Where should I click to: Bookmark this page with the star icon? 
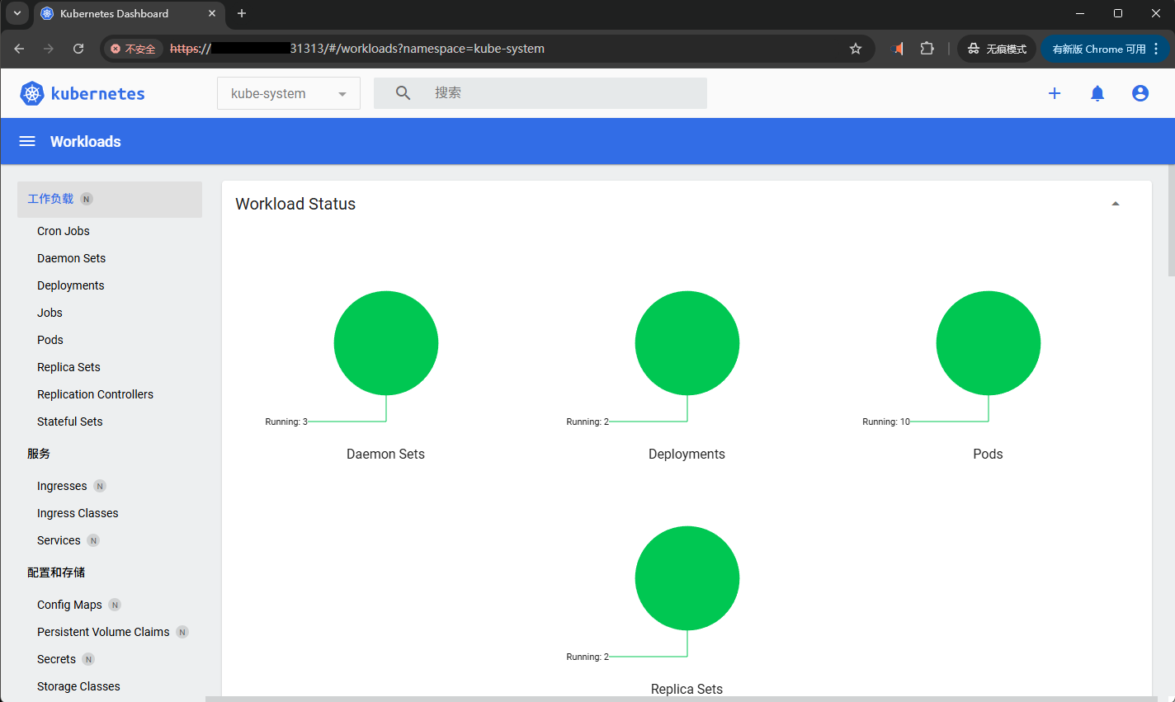click(856, 49)
